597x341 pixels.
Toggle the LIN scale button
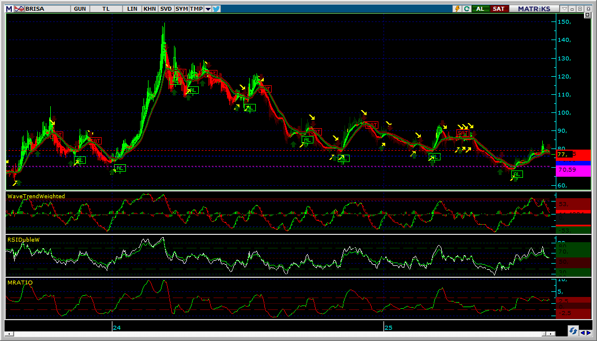132,8
